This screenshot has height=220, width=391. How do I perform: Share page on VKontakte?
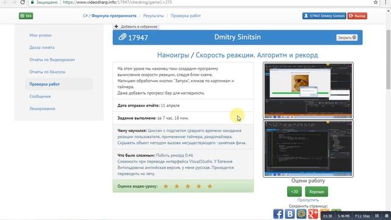290,214
